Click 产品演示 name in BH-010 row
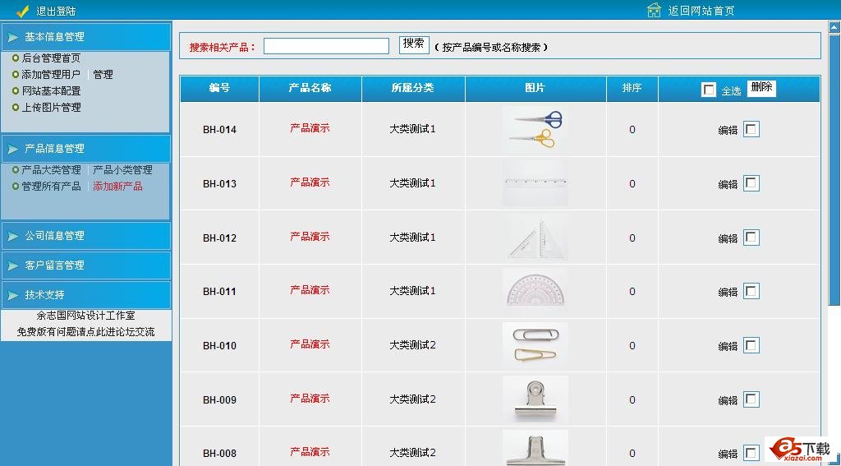841x466 pixels. click(x=310, y=344)
